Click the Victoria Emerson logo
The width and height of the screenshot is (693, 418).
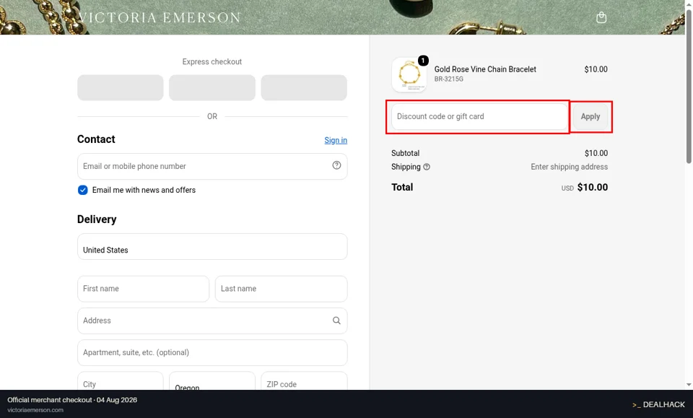coord(160,17)
